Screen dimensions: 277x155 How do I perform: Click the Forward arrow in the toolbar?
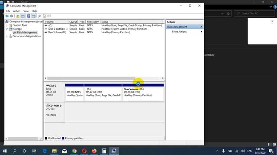pos(12,16)
